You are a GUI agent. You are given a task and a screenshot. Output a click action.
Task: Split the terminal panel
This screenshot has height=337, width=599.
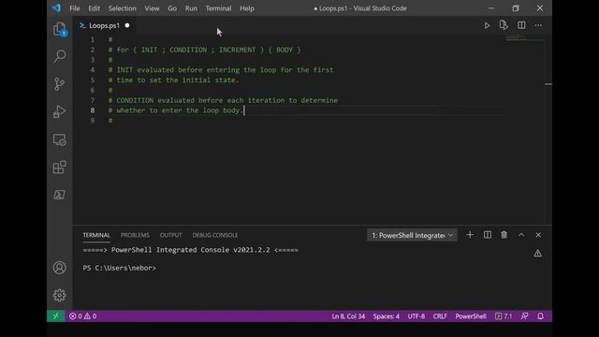coord(488,235)
